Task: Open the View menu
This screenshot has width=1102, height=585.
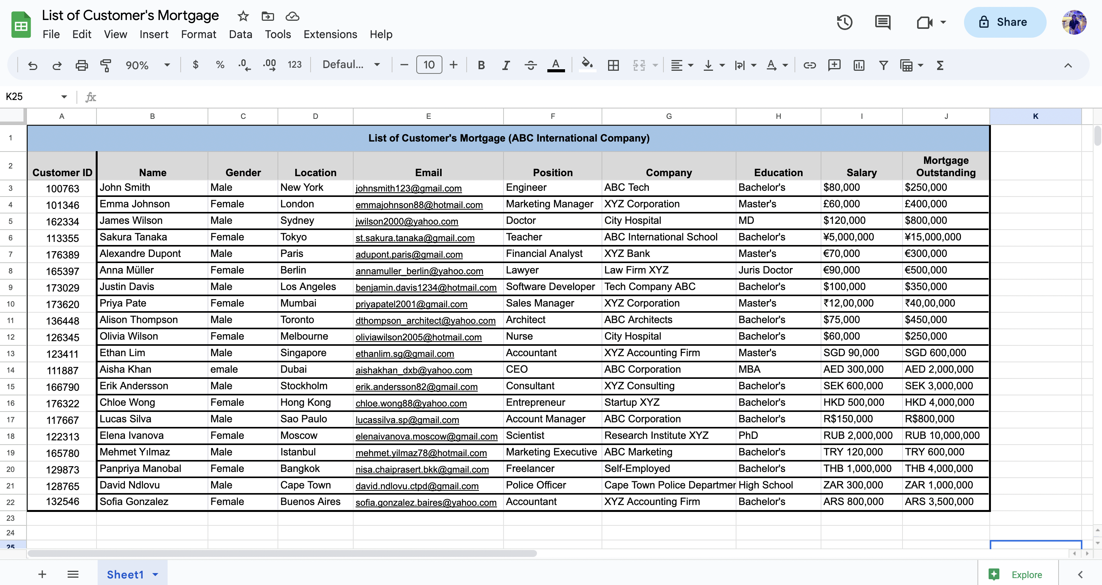Action: point(116,34)
